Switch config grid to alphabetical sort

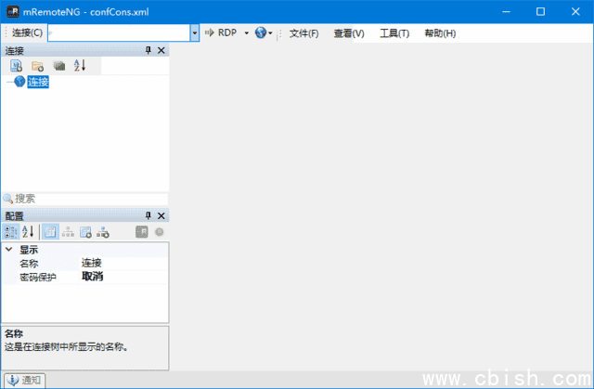pyautogui.click(x=28, y=232)
